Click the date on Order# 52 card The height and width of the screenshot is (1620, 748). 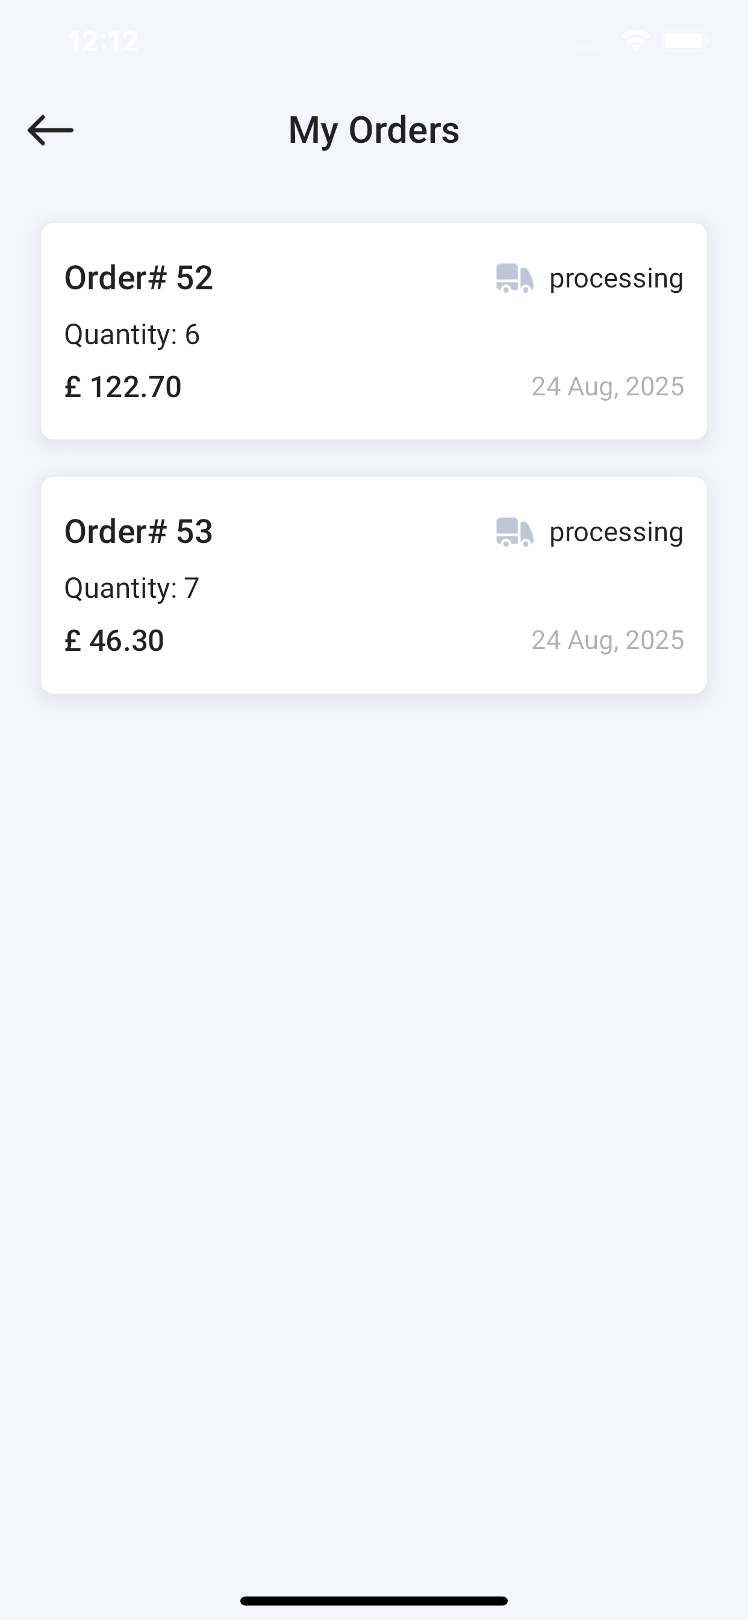(608, 387)
